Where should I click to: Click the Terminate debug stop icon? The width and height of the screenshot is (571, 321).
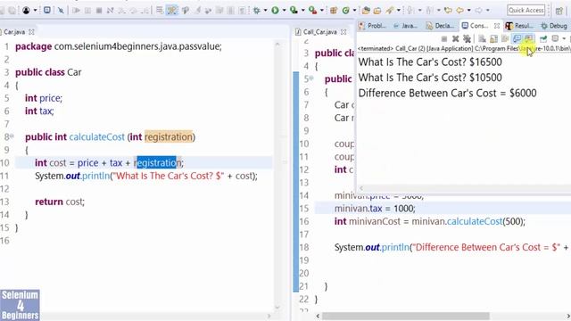99,10
